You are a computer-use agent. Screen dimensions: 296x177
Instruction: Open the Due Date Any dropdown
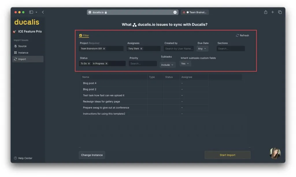[x=202, y=49]
